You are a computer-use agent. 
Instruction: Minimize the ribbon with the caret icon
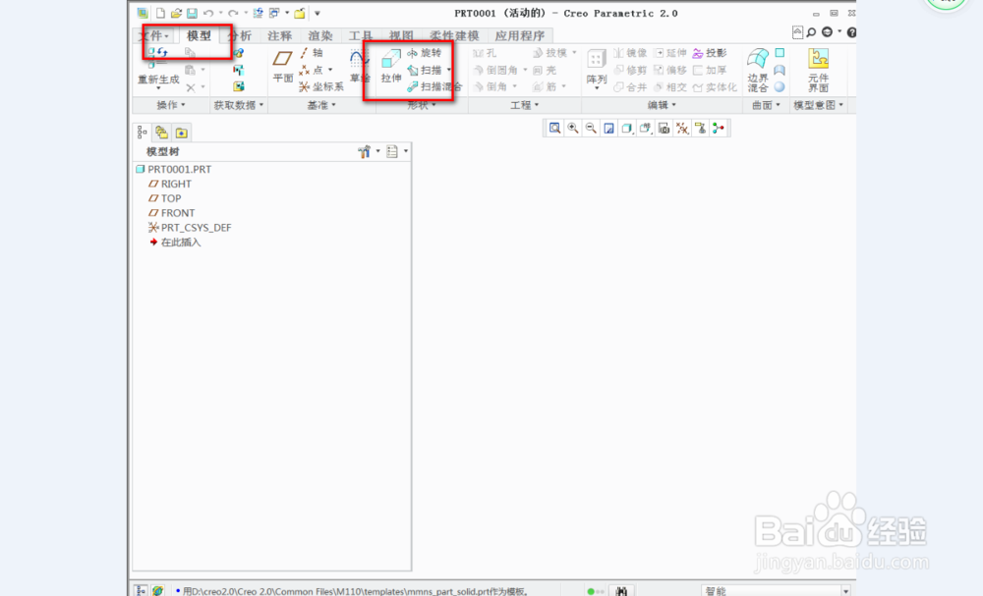797,32
